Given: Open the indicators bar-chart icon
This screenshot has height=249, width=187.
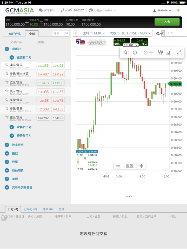Looking at the screenshot, I should (168, 52).
